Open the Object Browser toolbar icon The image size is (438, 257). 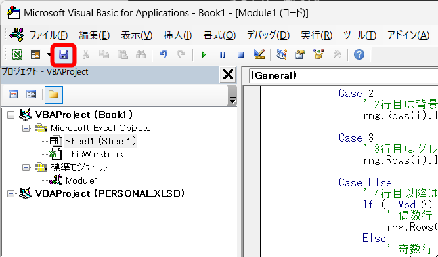[318, 54]
